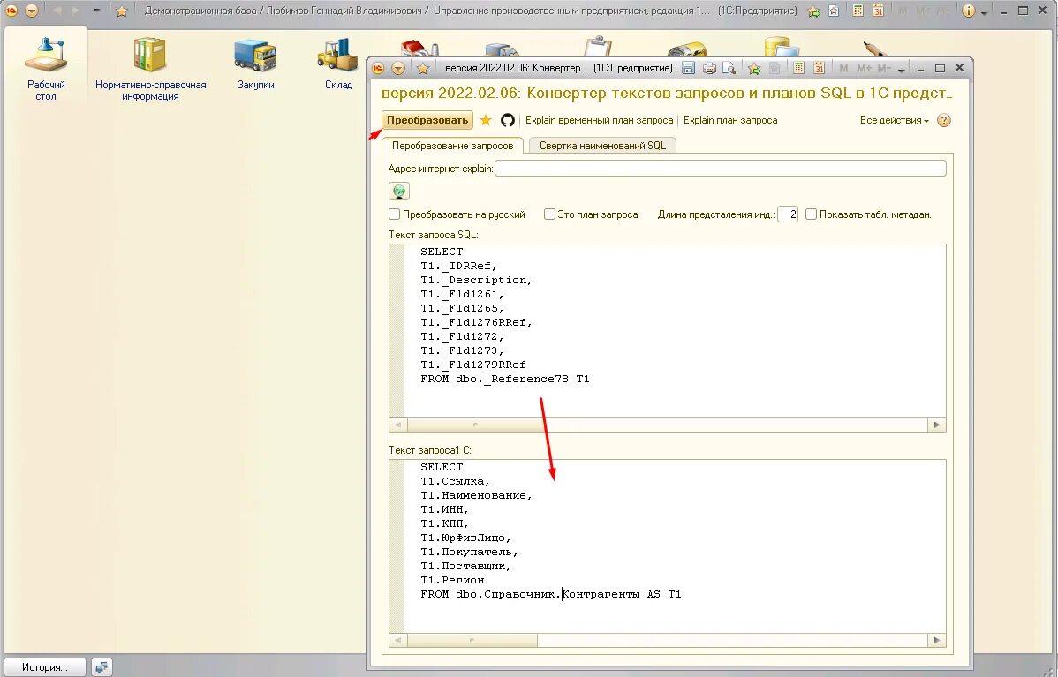Viewport: 1058px width, 677px height.
Task: Open the GitHub icon link
Action: tap(508, 120)
